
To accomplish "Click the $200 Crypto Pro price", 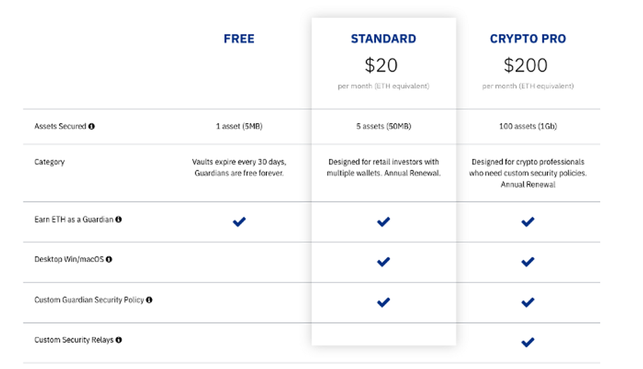I will click(526, 65).
